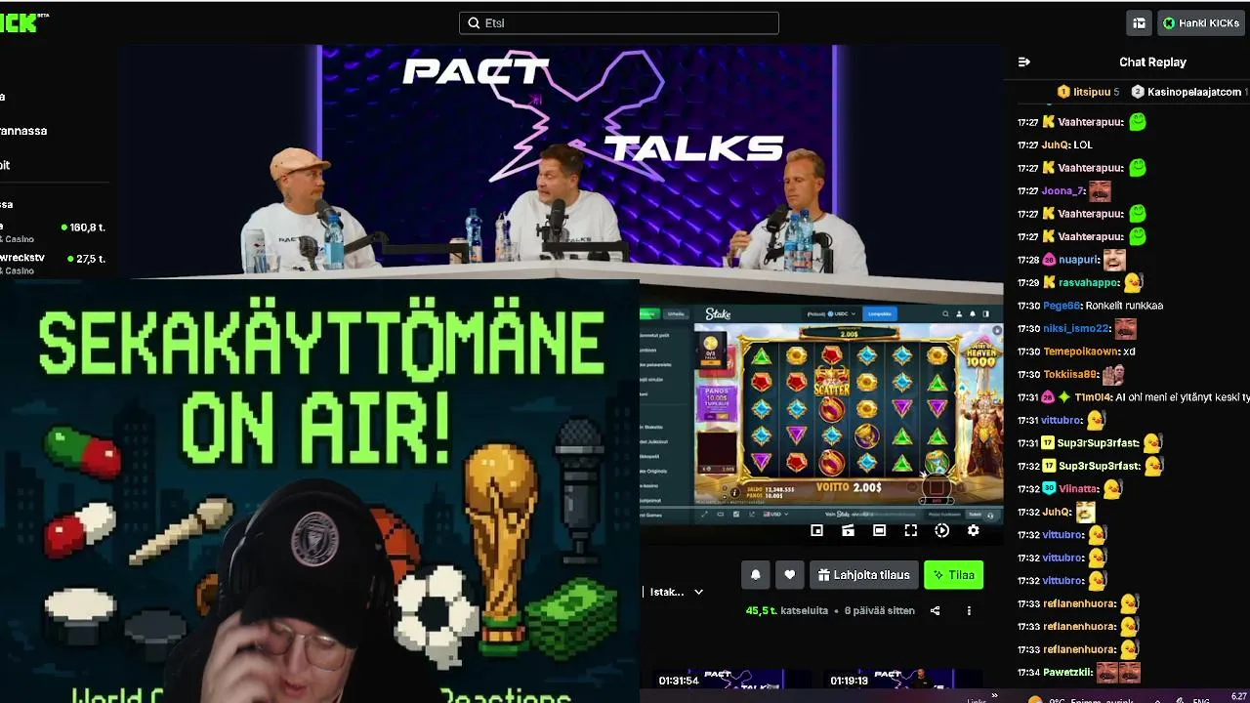
Task: Click the playback speed control icon
Action: click(x=941, y=530)
